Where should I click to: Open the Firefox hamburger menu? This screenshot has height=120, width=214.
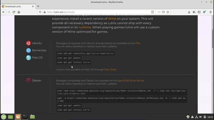211,12
